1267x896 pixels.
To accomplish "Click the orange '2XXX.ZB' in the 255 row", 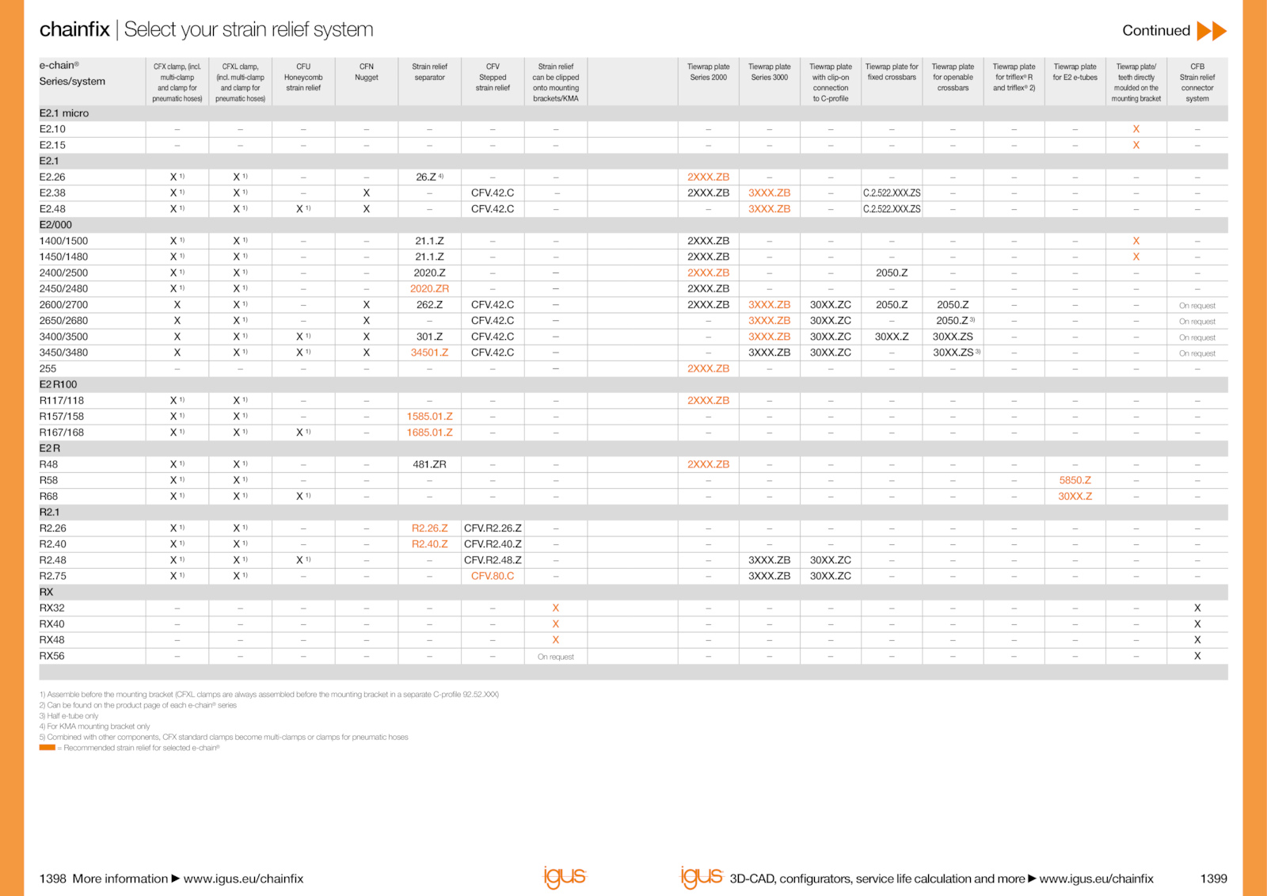I will pyautogui.click(x=709, y=369).
